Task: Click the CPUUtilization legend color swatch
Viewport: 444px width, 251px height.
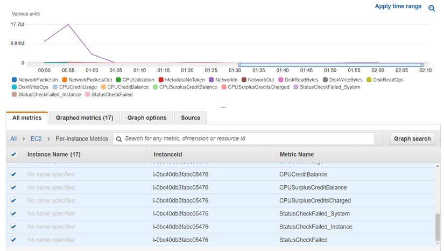Action: (x=118, y=80)
